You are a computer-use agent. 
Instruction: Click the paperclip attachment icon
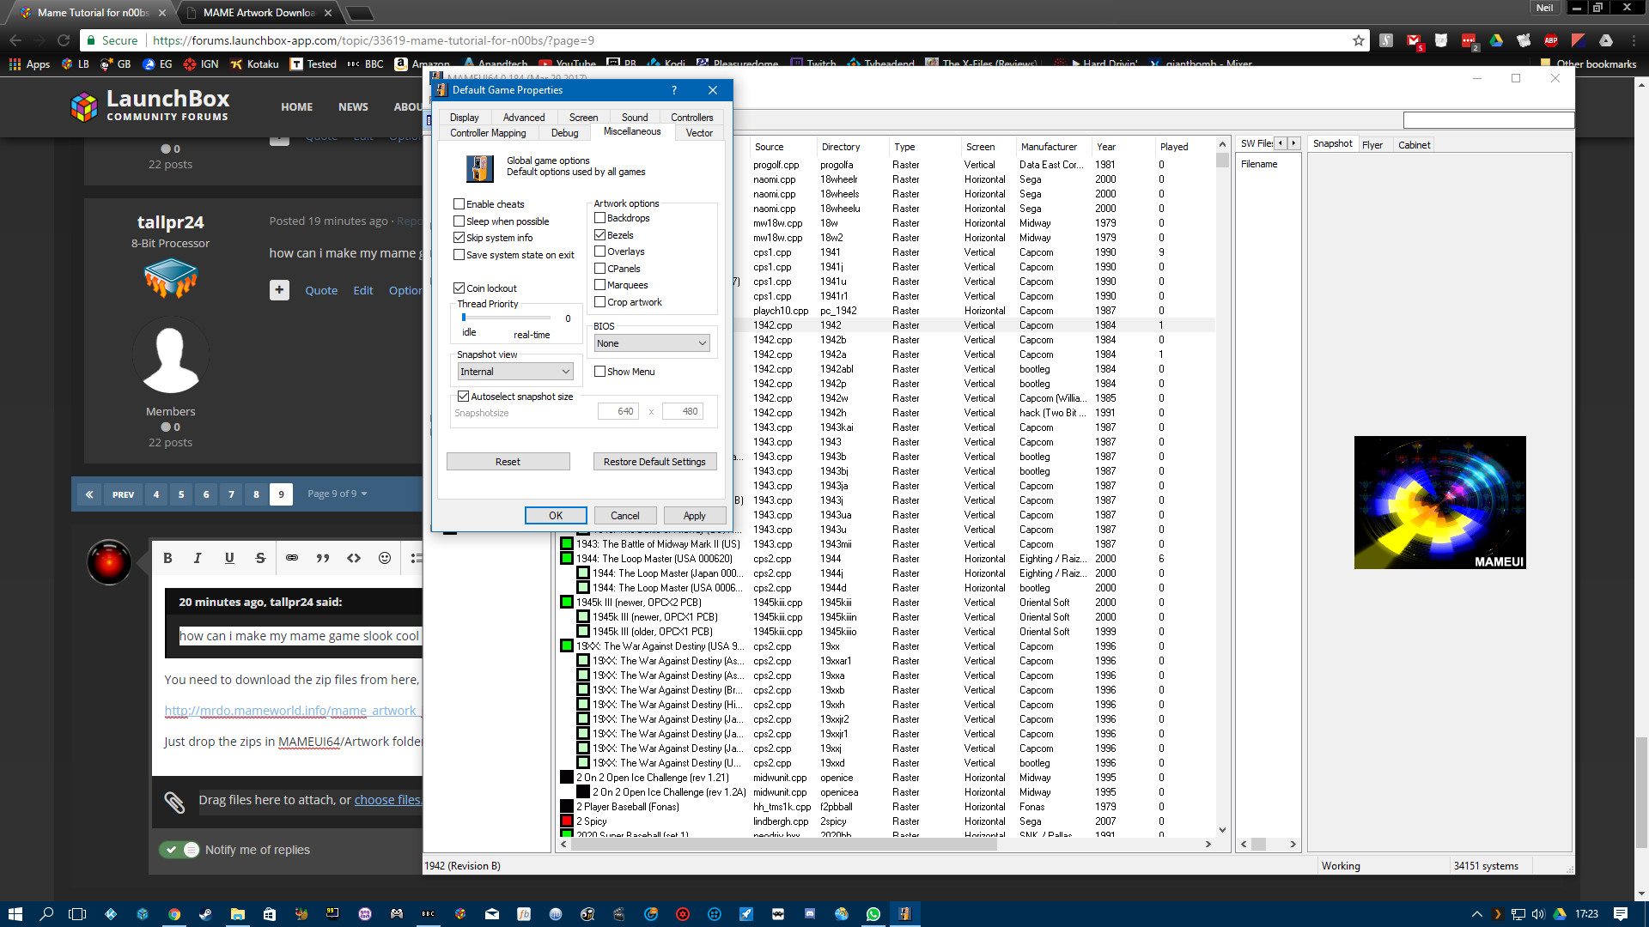click(174, 802)
